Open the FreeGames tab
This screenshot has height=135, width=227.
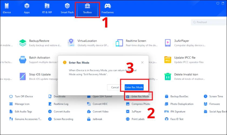coord(108,8)
